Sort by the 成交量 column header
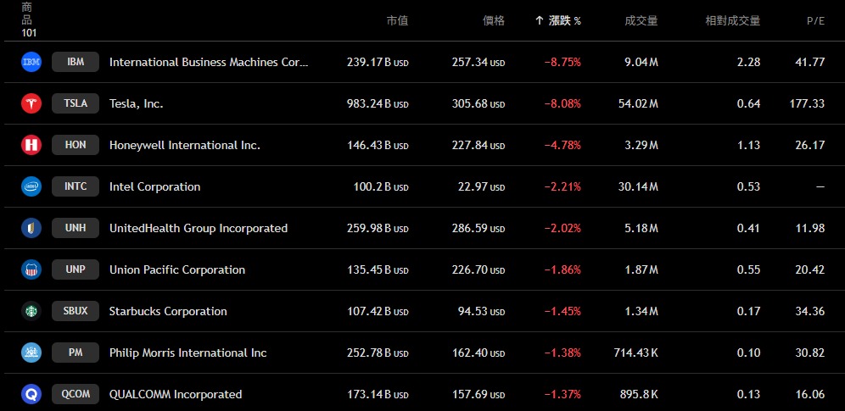This screenshot has height=411, width=845. pos(641,20)
